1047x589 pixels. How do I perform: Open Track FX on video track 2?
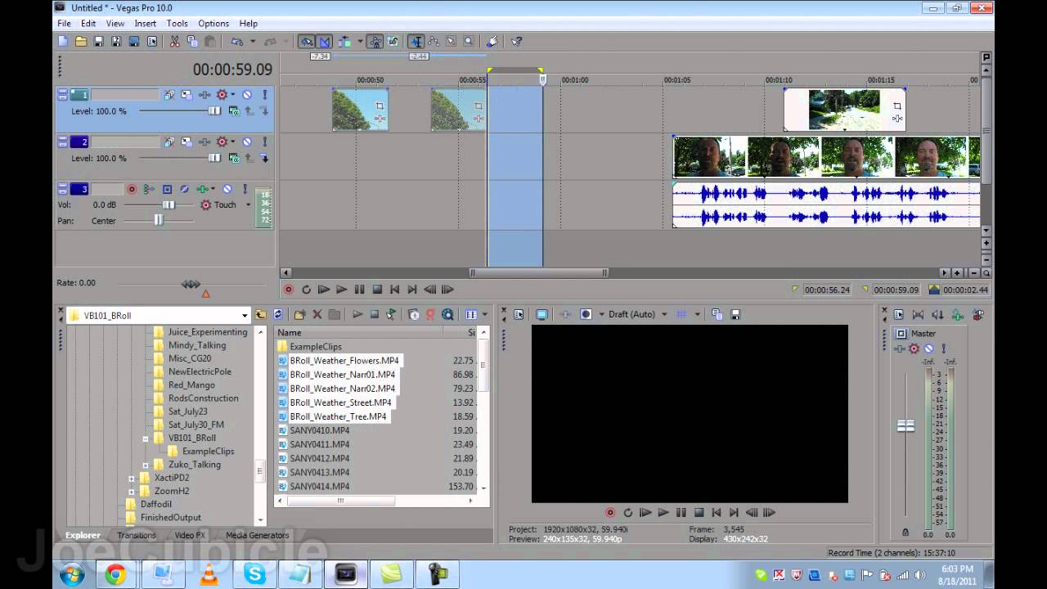click(x=204, y=142)
